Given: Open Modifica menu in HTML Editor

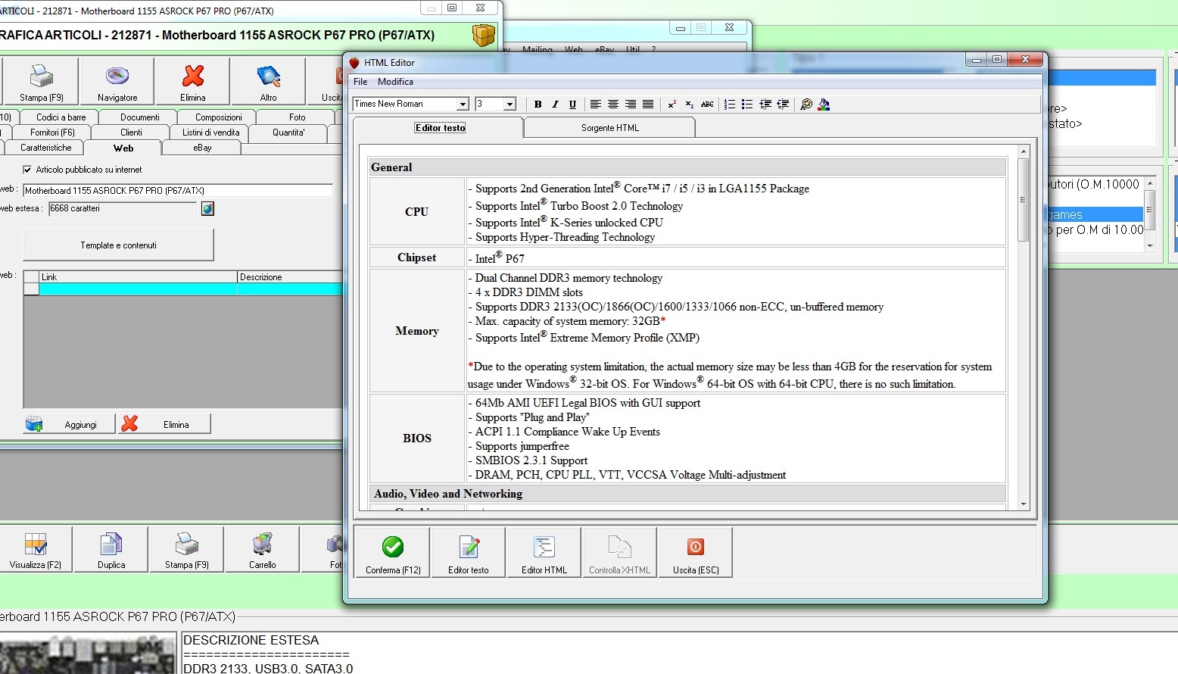Looking at the screenshot, I should click(x=395, y=82).
